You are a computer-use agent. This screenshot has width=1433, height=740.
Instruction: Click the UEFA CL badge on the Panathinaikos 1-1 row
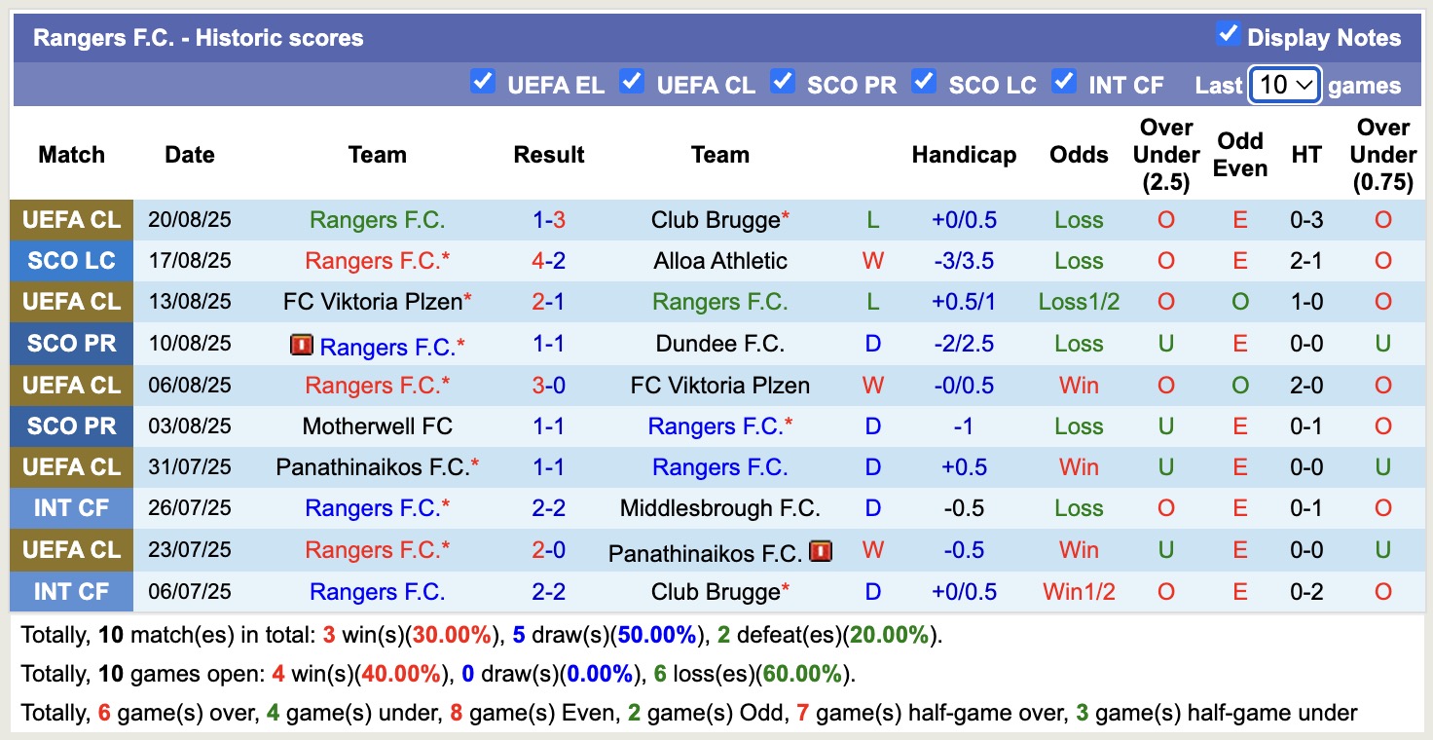(70, 466)
